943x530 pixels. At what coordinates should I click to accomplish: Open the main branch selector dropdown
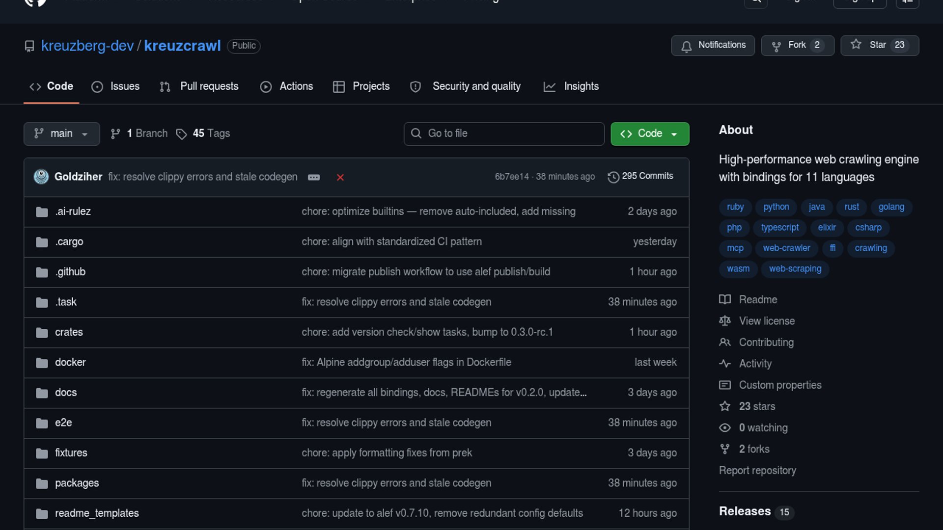point(62,133)
